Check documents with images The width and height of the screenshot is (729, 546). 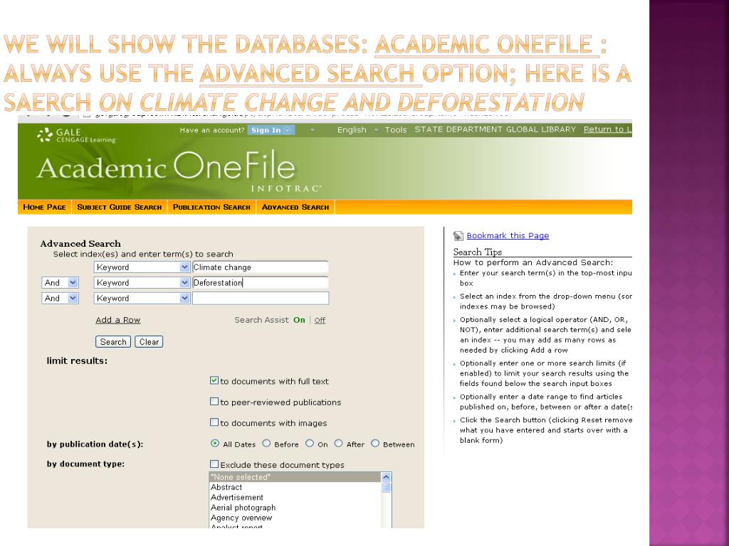point(214,422)
